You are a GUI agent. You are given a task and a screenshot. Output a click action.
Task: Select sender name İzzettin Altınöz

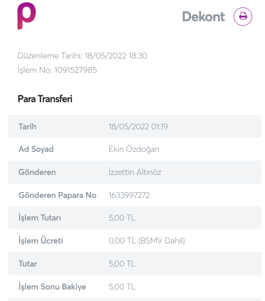click(x=135, y=172)
